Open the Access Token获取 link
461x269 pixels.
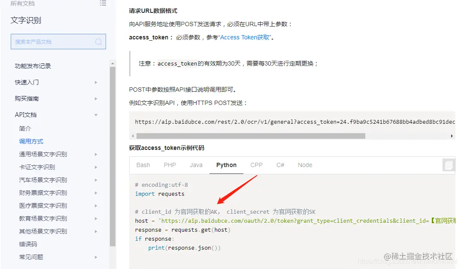pyautogui.click(x=245, y=38)
